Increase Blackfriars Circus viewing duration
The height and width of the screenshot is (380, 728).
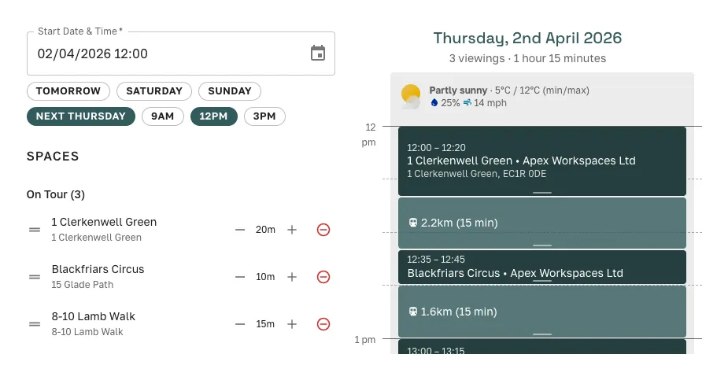point(292,277)
